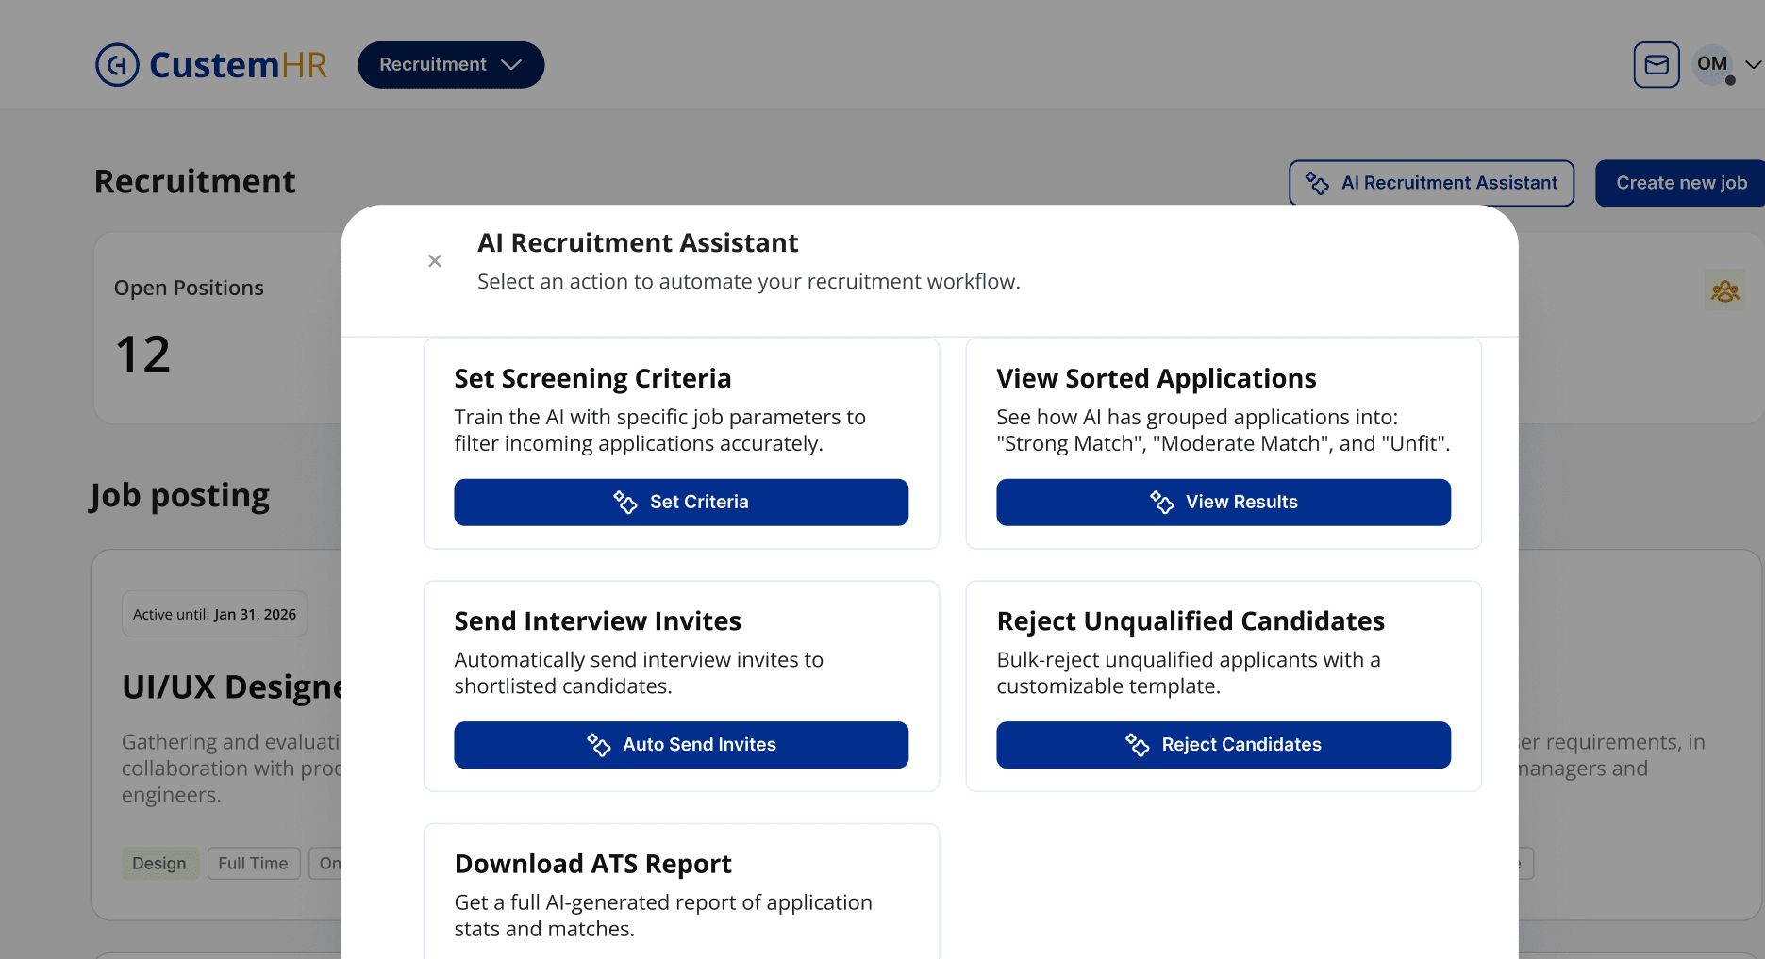
Task: Click the Reject Unqualified Candidates heading
Action: click(1191, 621)
